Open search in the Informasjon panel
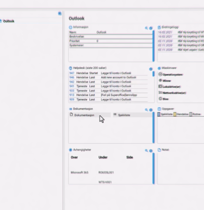 click(x=146, y=28)
